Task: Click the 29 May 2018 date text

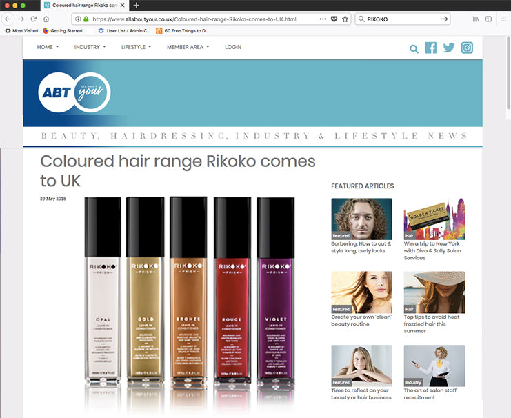Action: [x=53, y=199]
